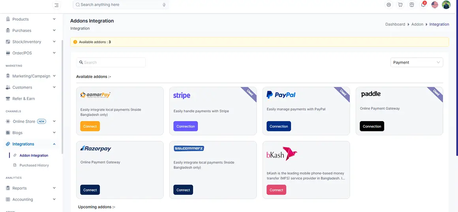Click the Addon breadcrumb link

click(x=417, y=24)
